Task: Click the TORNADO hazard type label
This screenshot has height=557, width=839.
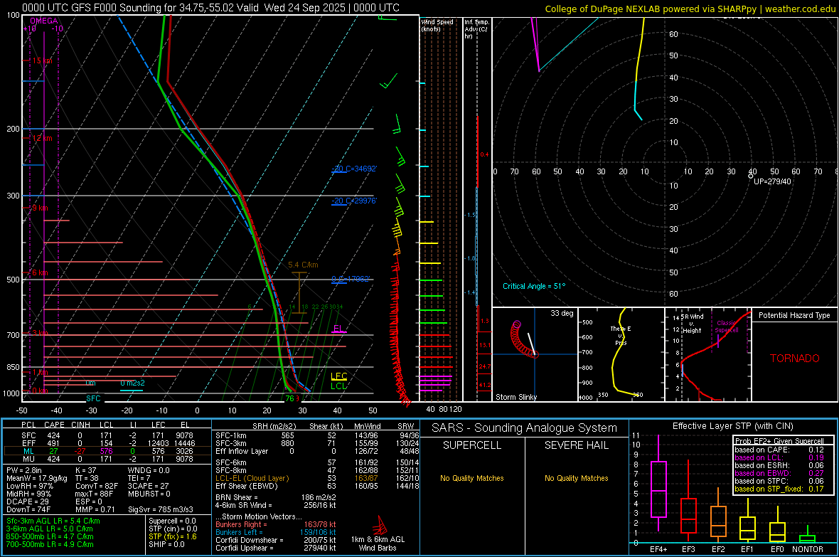Action: tap(795, 359)
